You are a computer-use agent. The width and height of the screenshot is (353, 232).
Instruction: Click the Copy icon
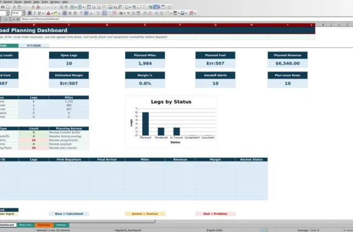pyautogui.click(x=19, y=7)
